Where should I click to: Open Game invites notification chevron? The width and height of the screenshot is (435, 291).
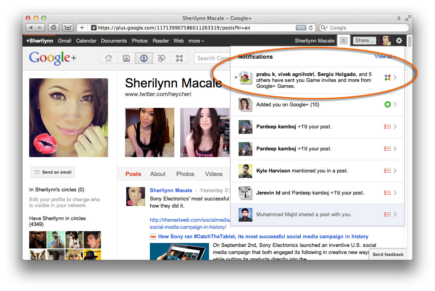[395, 78]
